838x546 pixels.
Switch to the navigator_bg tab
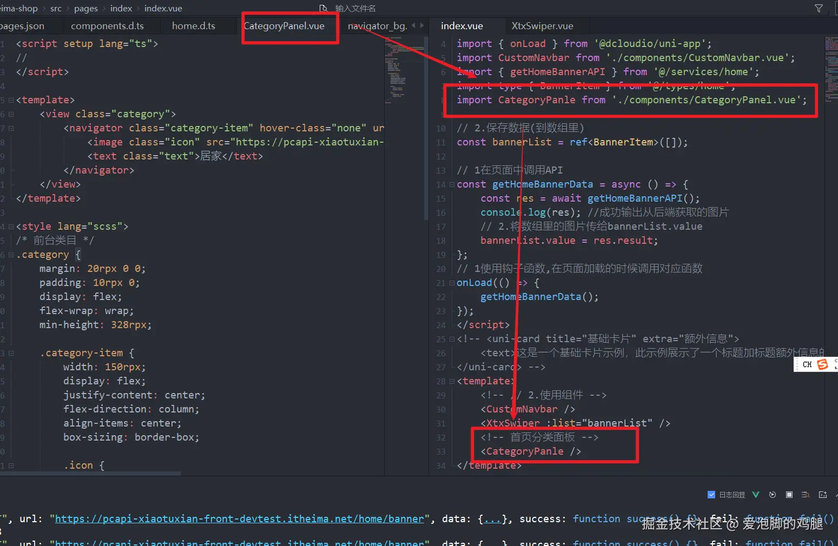[377, 26]
